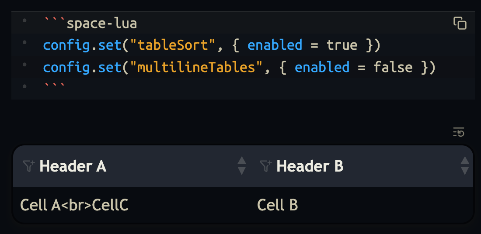Copy the space-lua code block
481x234 pixels.
tap(460, 23)
